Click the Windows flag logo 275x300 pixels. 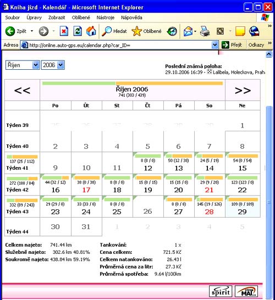265,18
